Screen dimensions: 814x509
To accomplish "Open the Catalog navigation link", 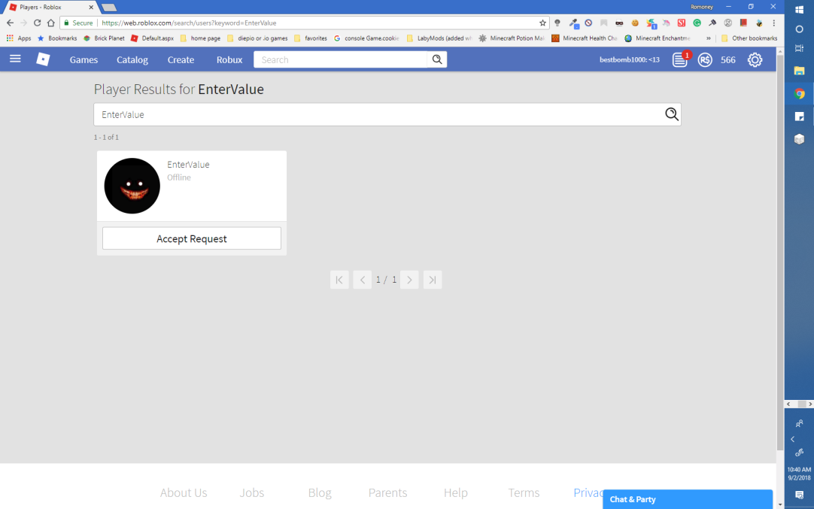I will tap(132, 59).
